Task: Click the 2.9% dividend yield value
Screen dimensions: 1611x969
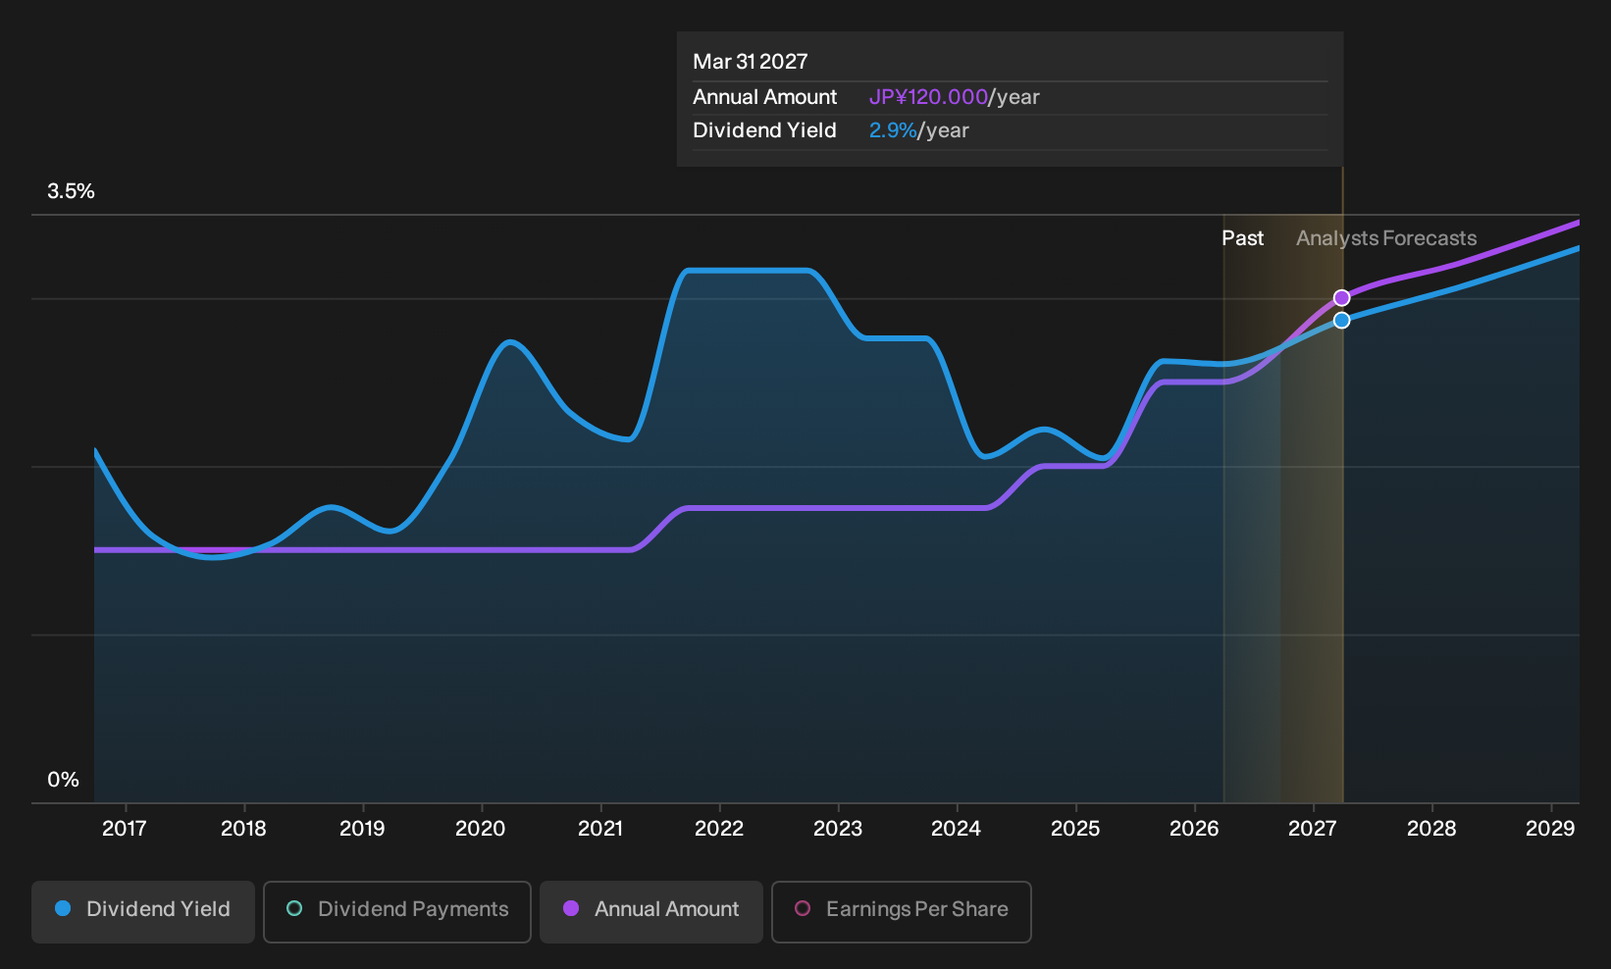Action: (893, 130)
